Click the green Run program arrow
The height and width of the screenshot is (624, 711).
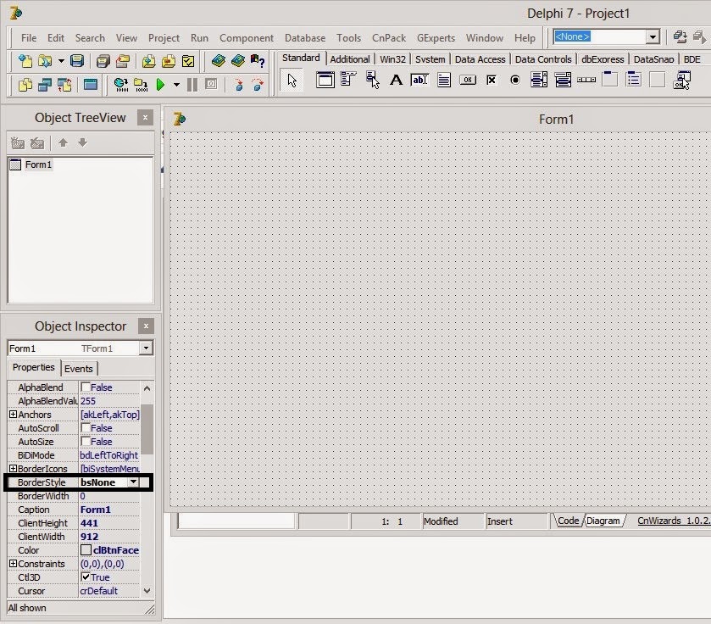click(x=160, y=84)
